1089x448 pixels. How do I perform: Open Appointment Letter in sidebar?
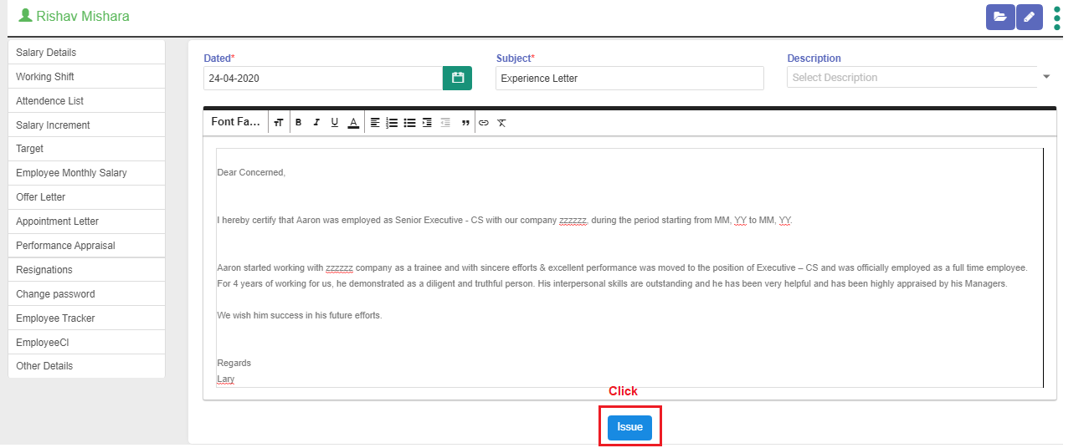(x=87, y=221)
